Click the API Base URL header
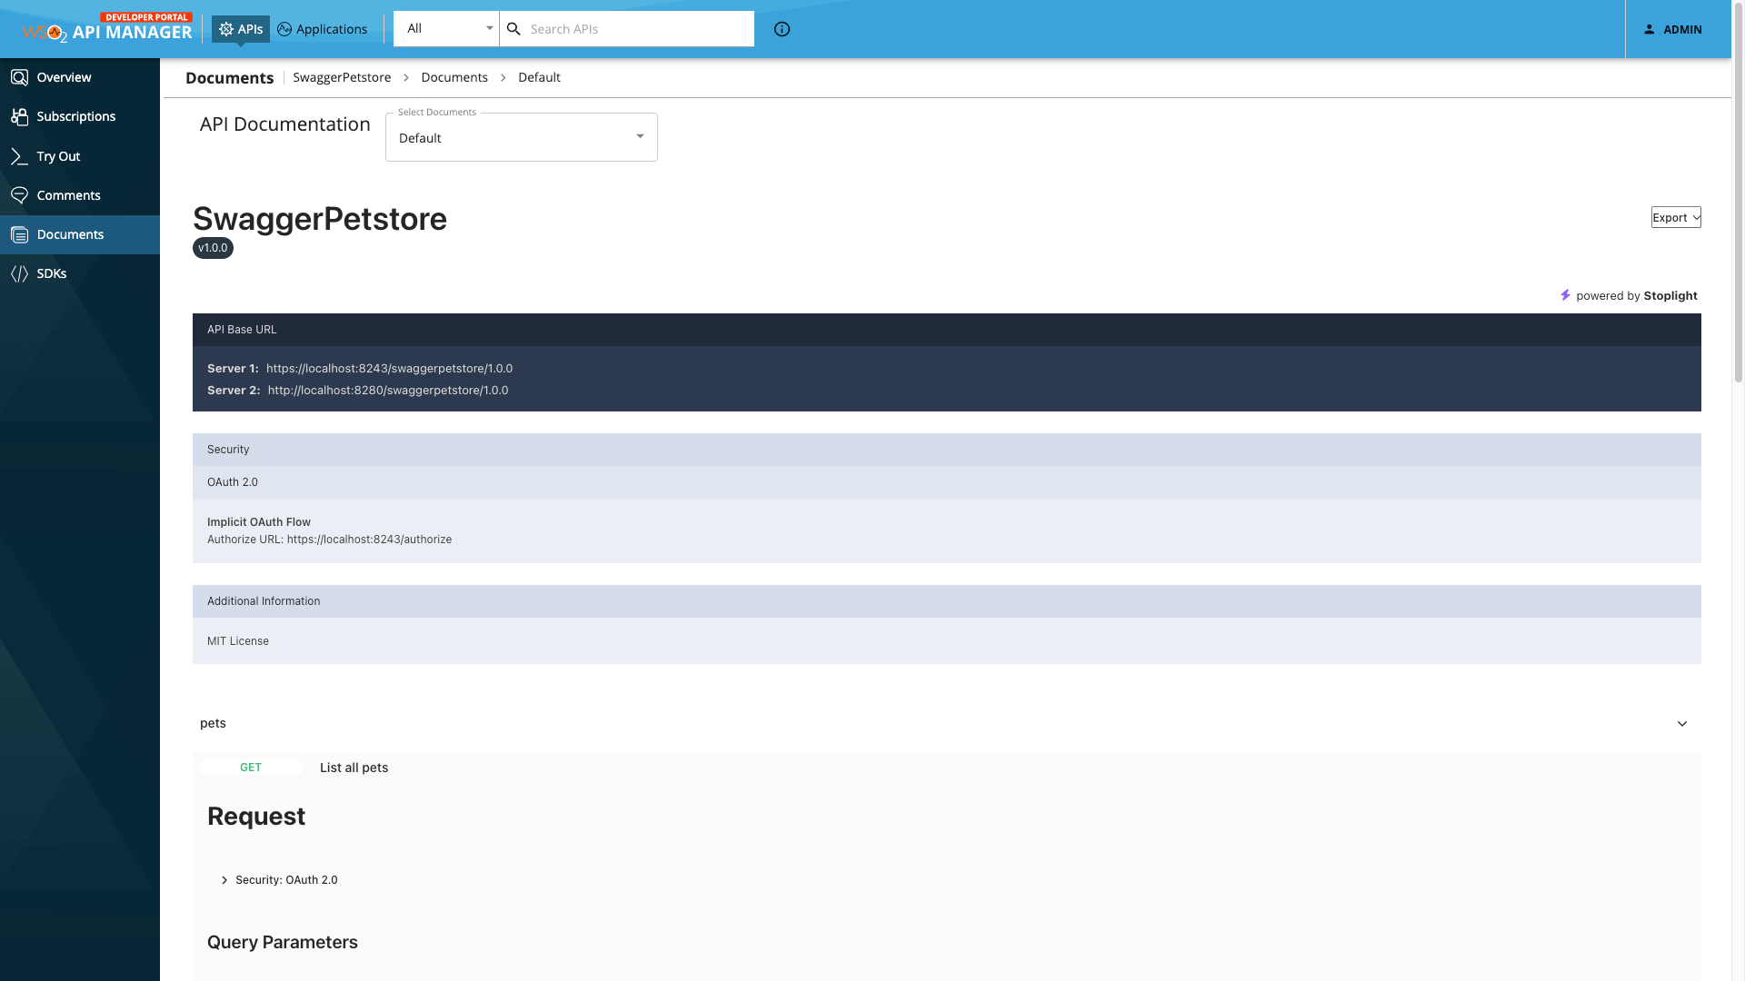 pos(947,330)
